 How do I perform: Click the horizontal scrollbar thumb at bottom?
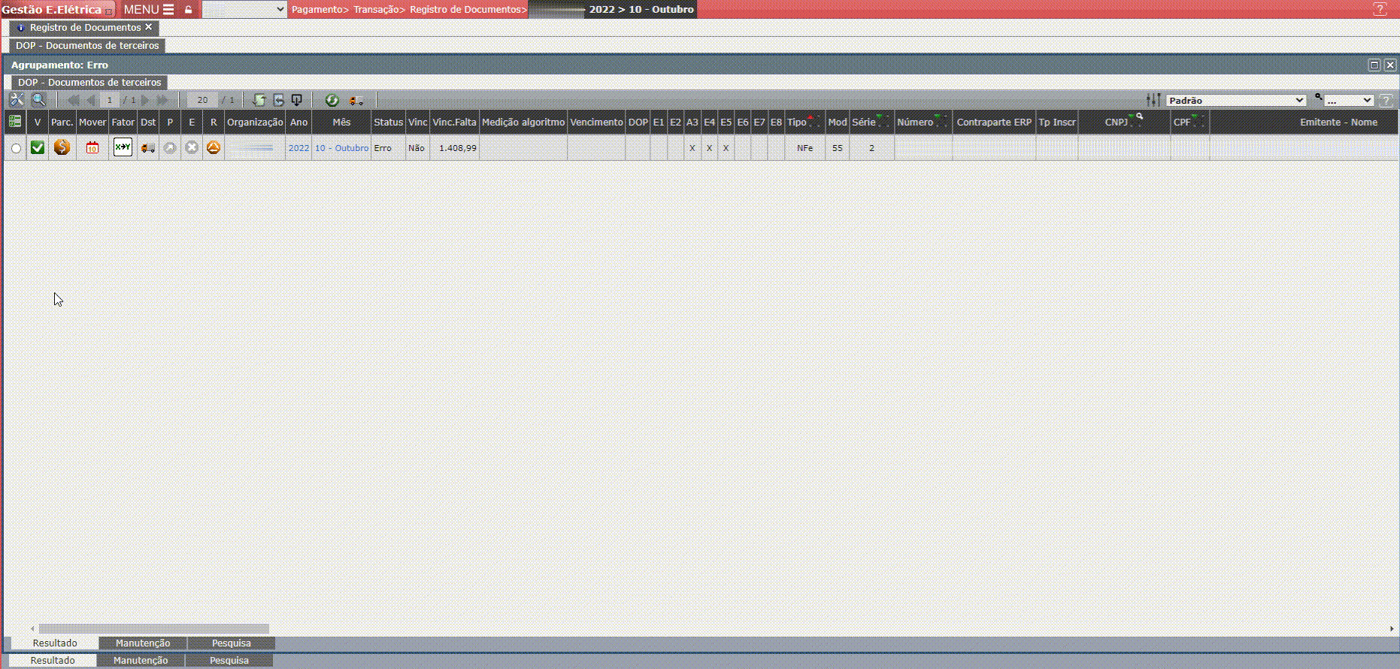coord(153,628)
